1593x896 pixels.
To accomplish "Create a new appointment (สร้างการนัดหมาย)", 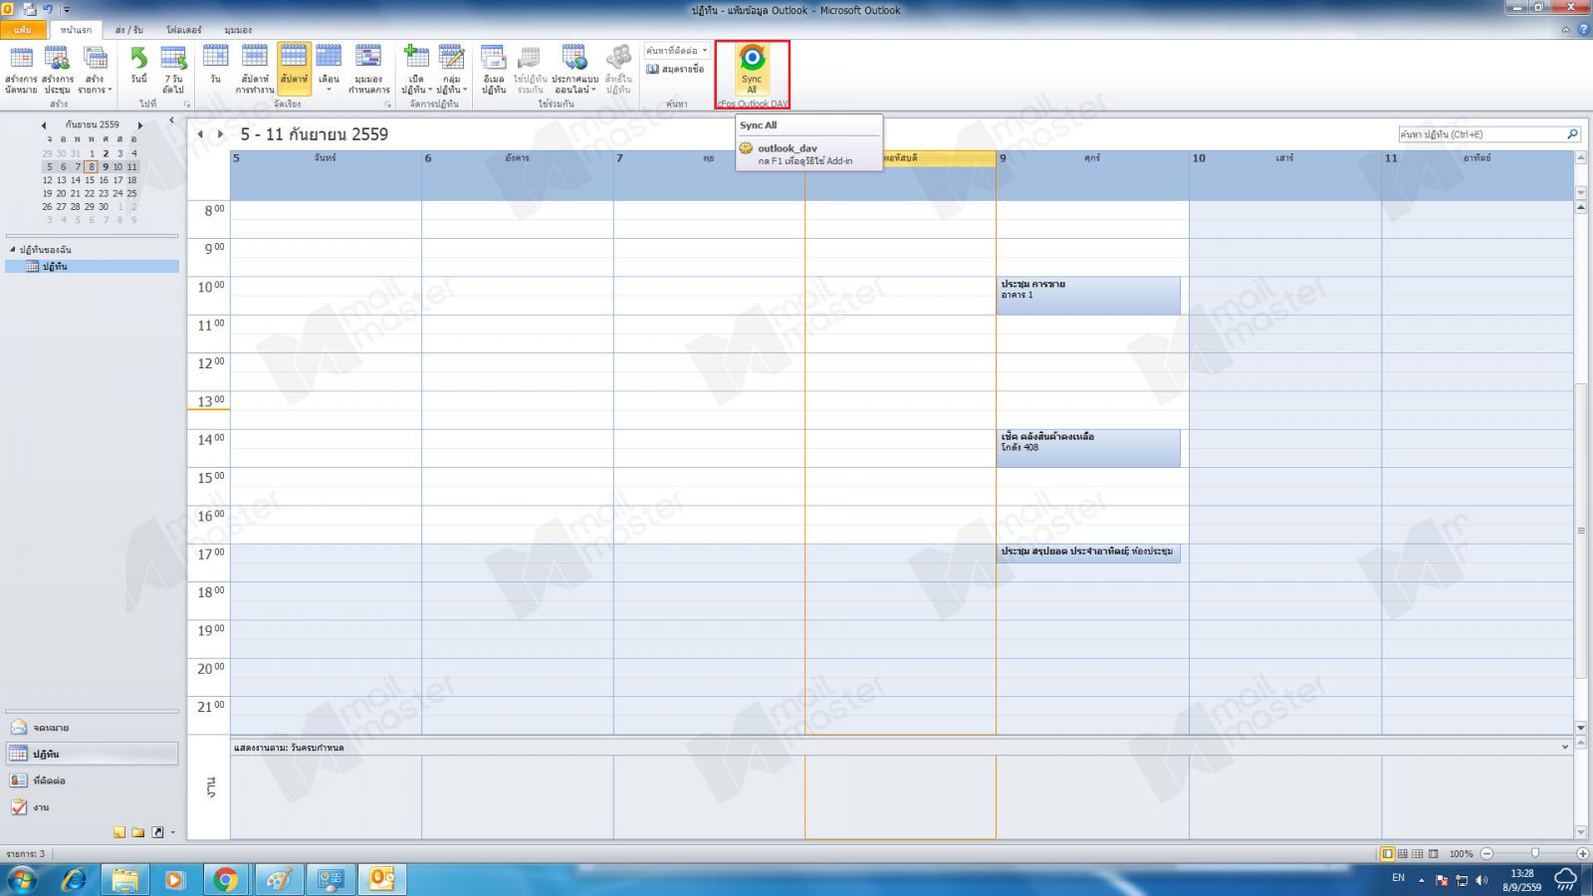I will tap(21, 70).
